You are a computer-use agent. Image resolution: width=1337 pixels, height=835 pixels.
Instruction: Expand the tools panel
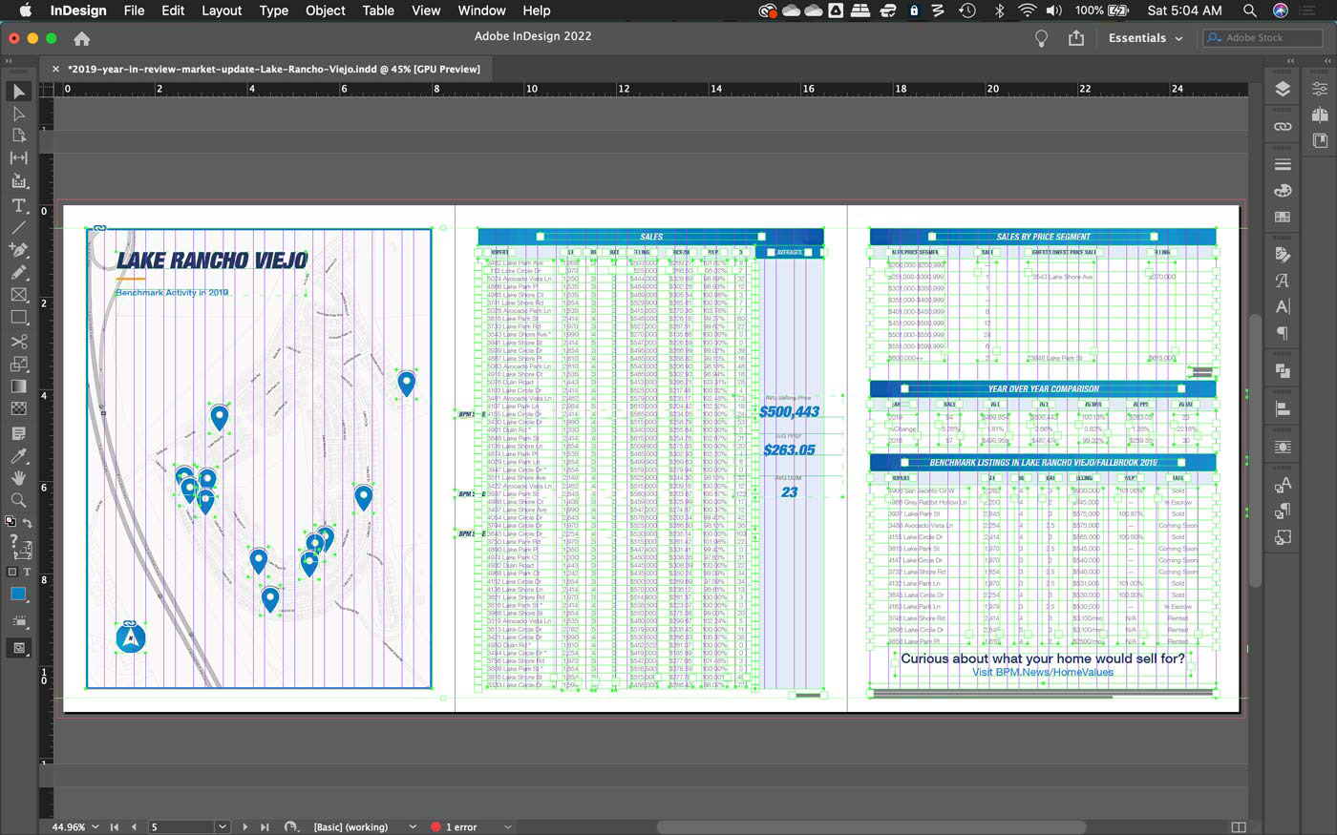tap(9, 60)
